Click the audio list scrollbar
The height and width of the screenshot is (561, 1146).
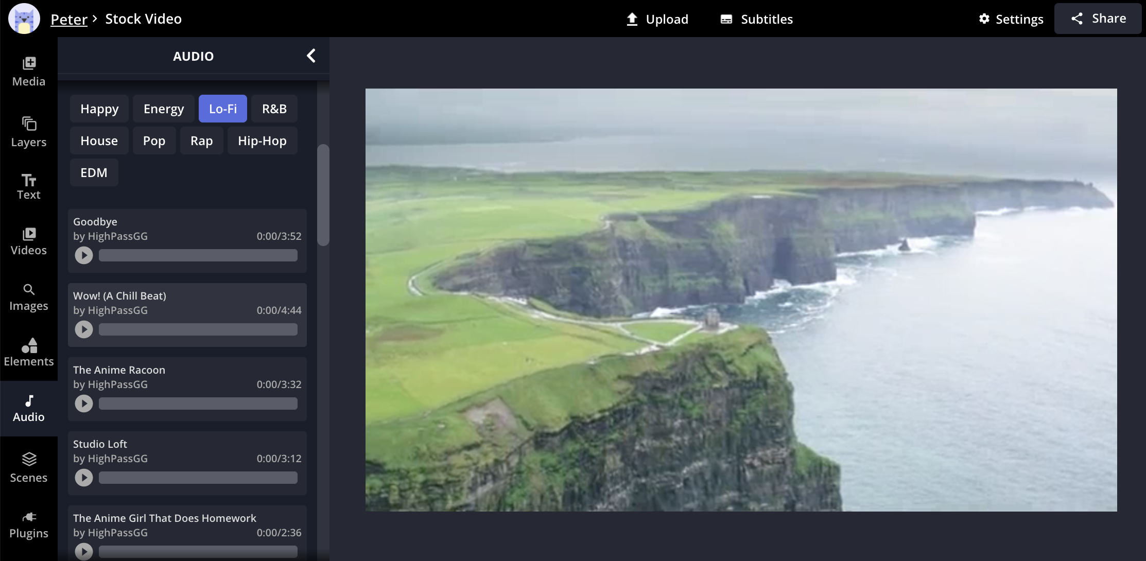click(x=323, y=196)
